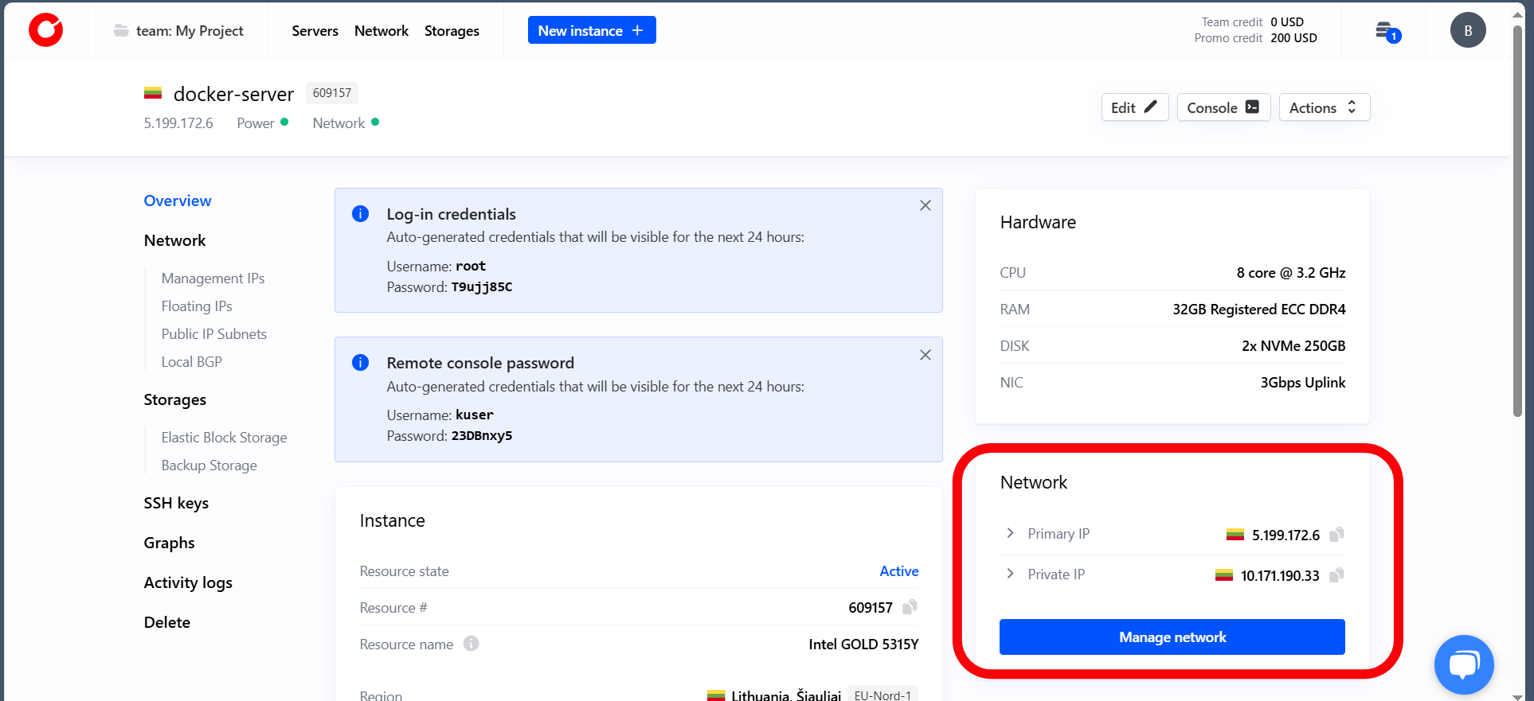Open the notifications icon with badge
The height and width of the screenshot is (701, 1534).
[x=1386, y=31]
